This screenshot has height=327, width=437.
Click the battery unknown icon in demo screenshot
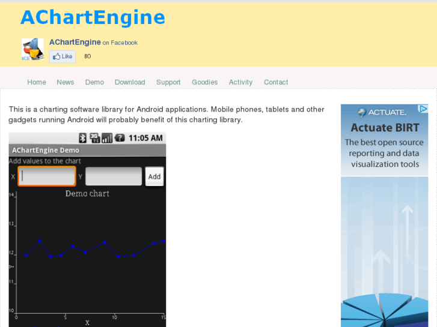[x=120, y=138]
